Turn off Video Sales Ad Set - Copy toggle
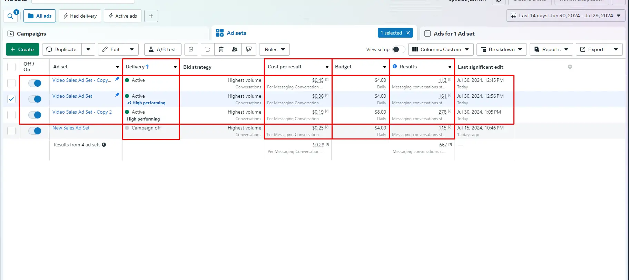The height and width of the screenshot is (280, 629). [x=35, y=83]
